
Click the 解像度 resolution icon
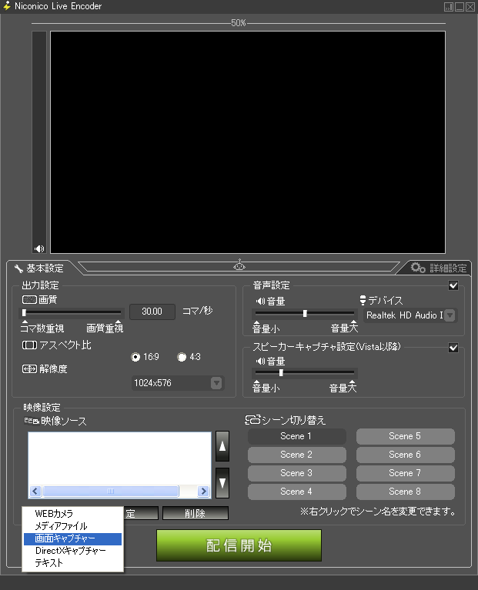[29, 368]
